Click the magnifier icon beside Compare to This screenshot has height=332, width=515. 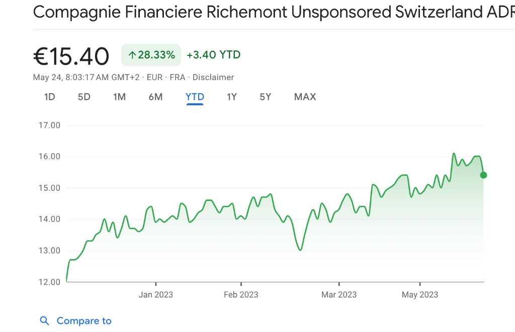point(45,321)
